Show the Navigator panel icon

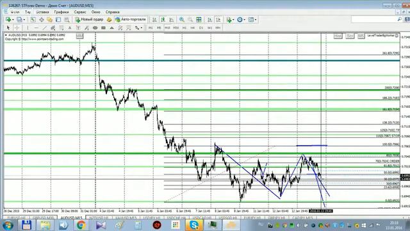click(x=50, y=20)
